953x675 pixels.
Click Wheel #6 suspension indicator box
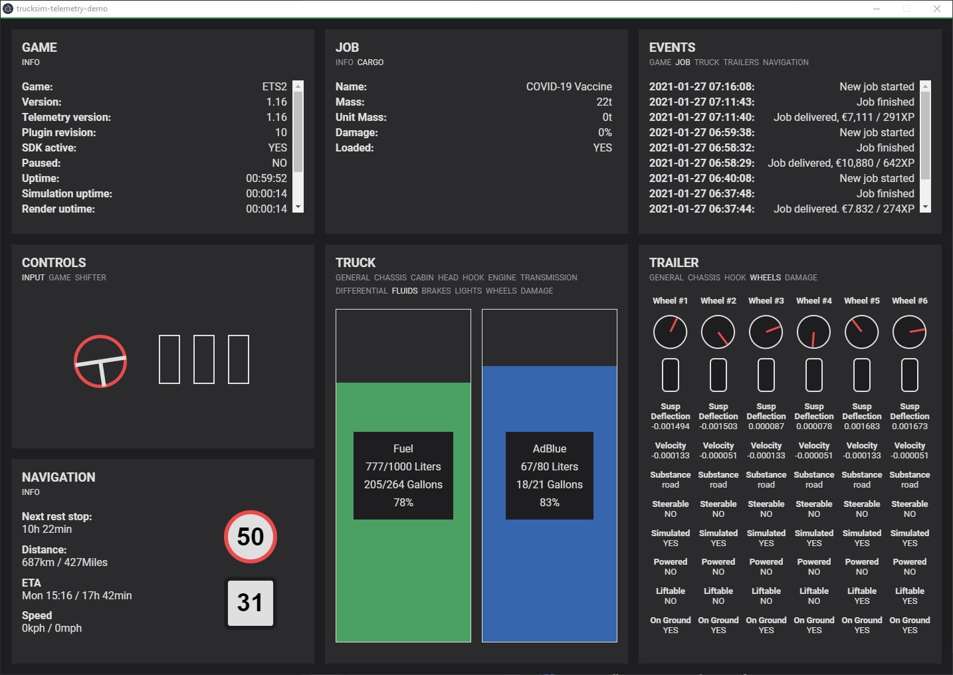click(909, 375)
